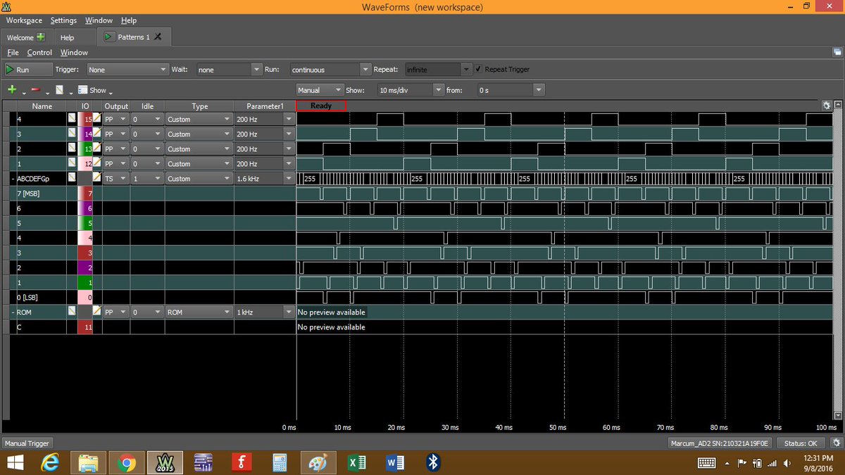Open the waveform display settings gear

coord(826,105)
